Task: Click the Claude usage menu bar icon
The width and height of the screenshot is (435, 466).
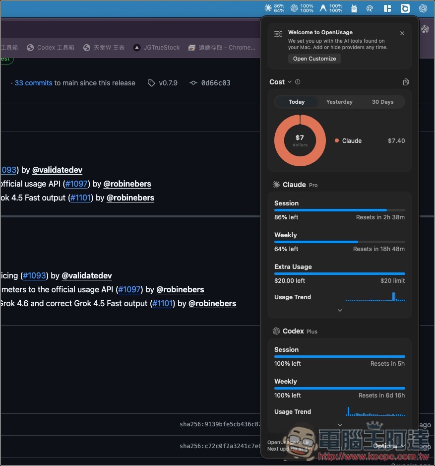Action: point(268,8)
